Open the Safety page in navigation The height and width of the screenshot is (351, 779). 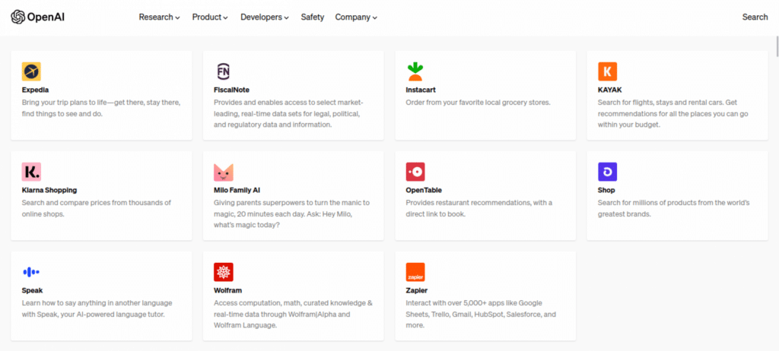(312, 17)
